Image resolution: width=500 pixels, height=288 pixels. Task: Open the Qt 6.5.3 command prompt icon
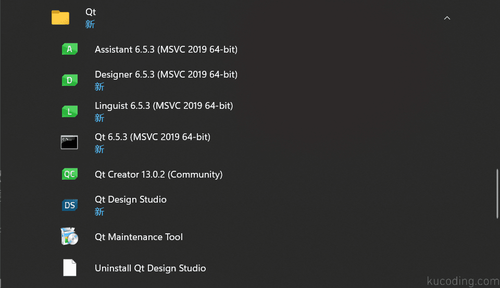pos(69,142)
